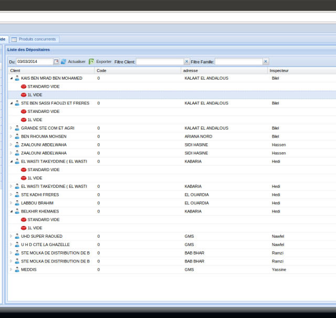Switch to the Produits concurrents tab

click(37, 39)
